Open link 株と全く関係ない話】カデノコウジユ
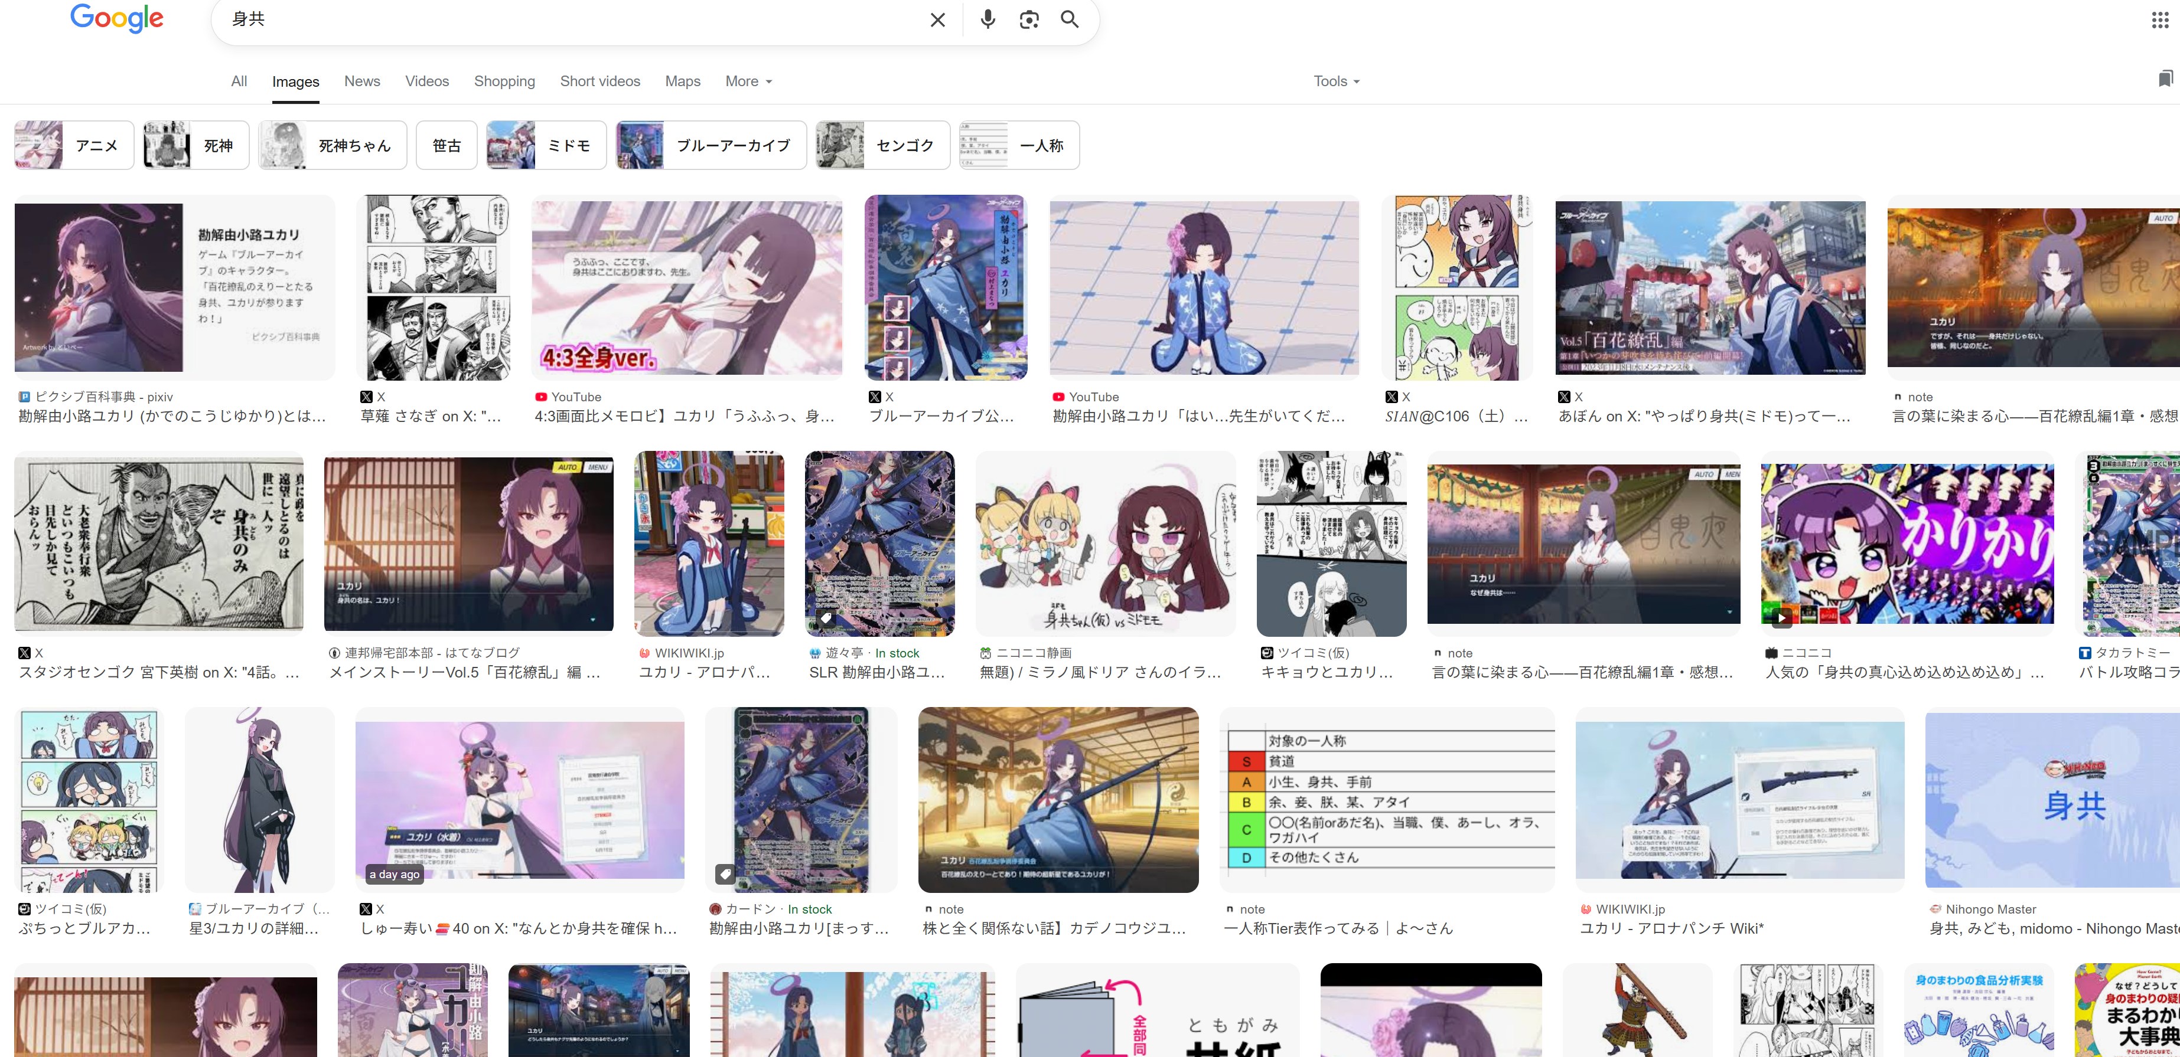The image size is (2180, 1057). (x=1054, y=928)
